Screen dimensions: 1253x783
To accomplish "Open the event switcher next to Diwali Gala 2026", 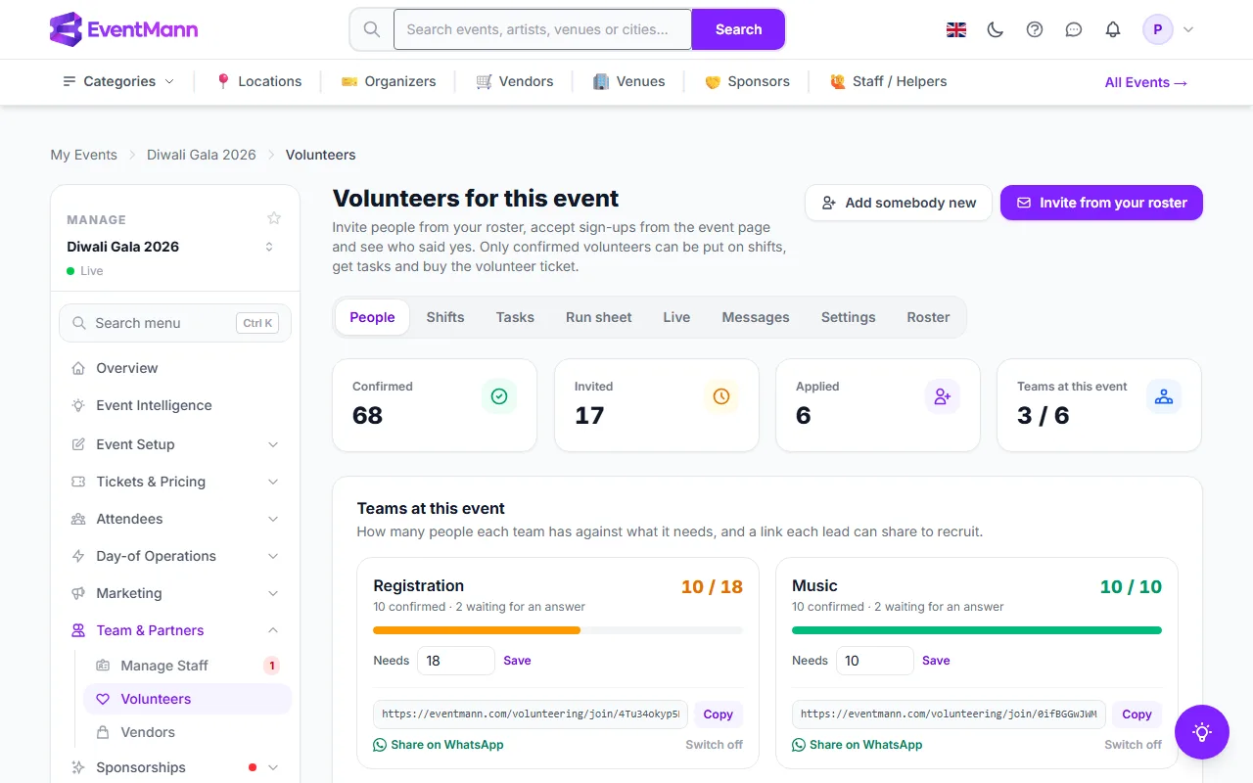I will click(x=269, y=247).
